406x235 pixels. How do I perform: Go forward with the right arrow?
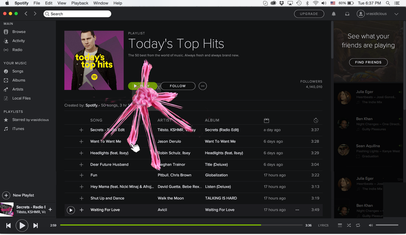(x=35, y=14)
